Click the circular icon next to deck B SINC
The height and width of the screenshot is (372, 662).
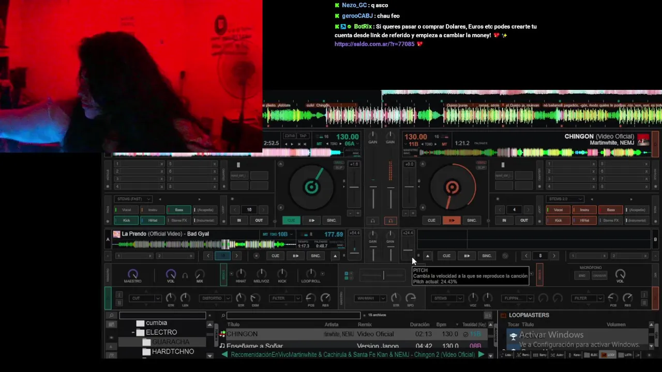[505, 256]
